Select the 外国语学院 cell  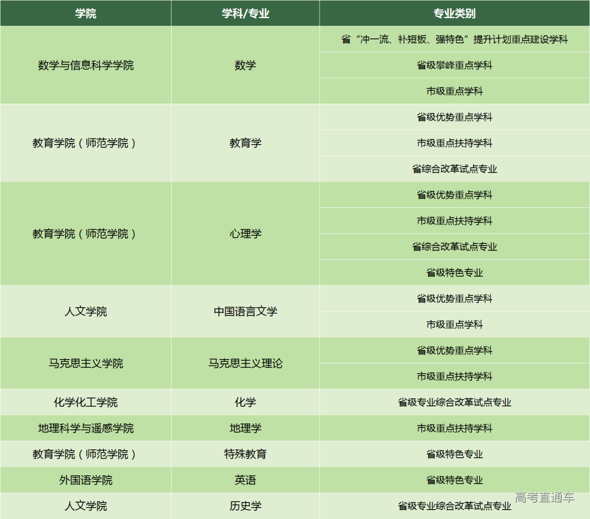pos(86,480)
